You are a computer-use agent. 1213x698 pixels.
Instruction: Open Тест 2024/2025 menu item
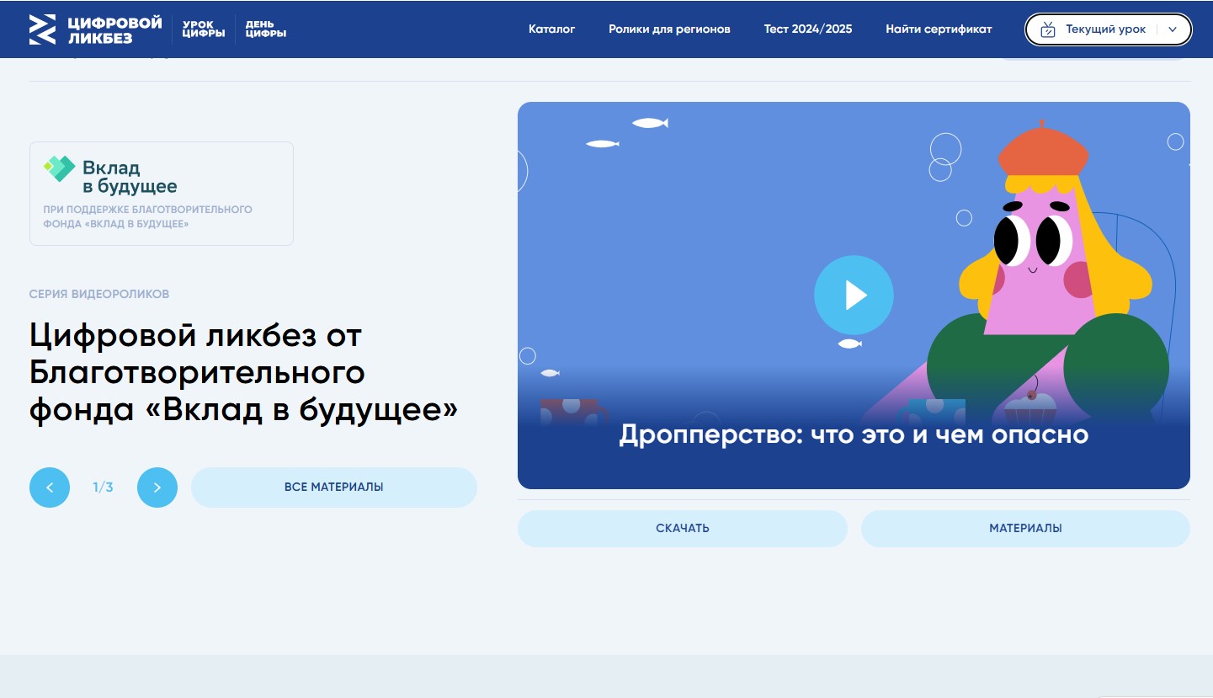click(x=808, y=29)
